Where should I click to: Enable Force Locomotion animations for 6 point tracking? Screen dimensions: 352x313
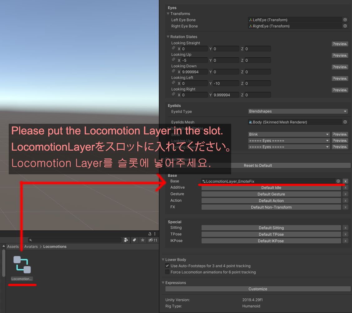(x=167, y=272)
